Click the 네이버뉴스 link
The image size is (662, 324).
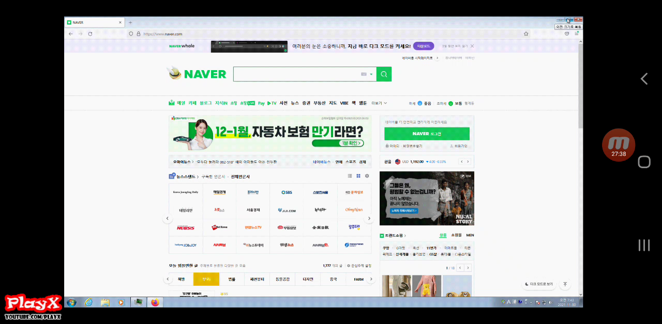tap(321, 161)
